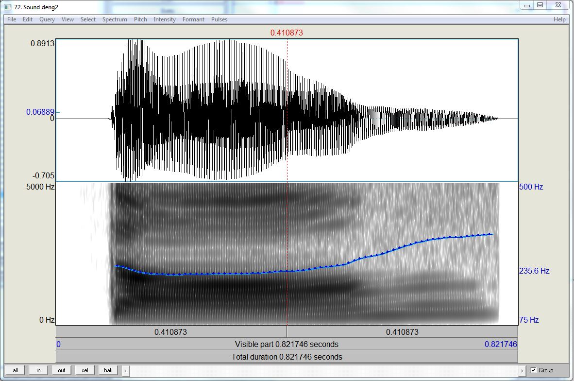
Task: Open the Intensity menu
Action: [x=164, y=19]
